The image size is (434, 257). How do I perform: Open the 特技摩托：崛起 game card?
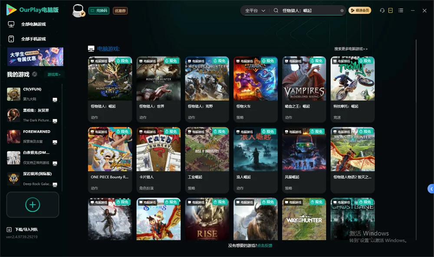pos(352,89)
